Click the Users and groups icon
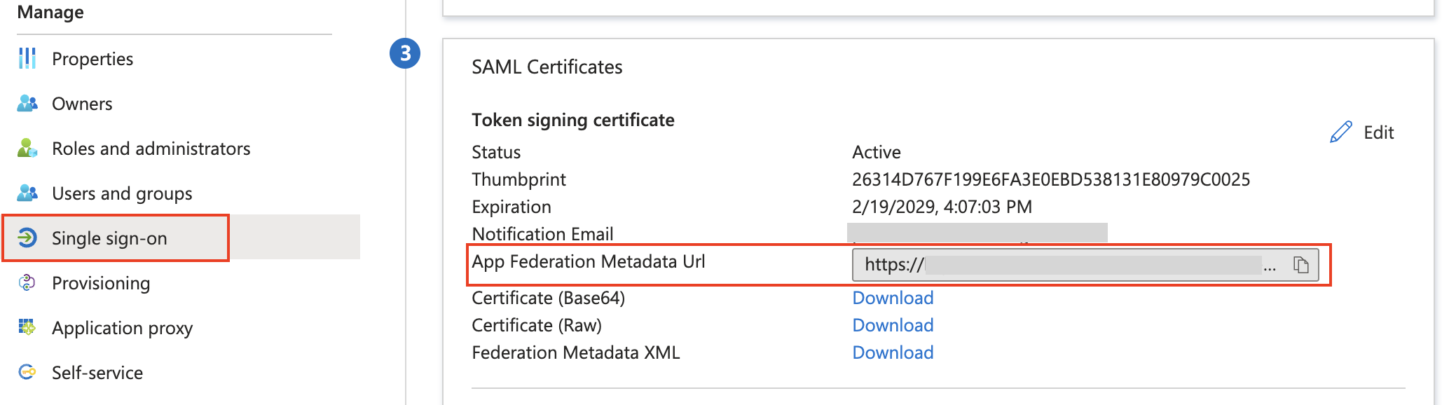Image resolution: width=1442 pixels, height=405 pixels. 27,193
